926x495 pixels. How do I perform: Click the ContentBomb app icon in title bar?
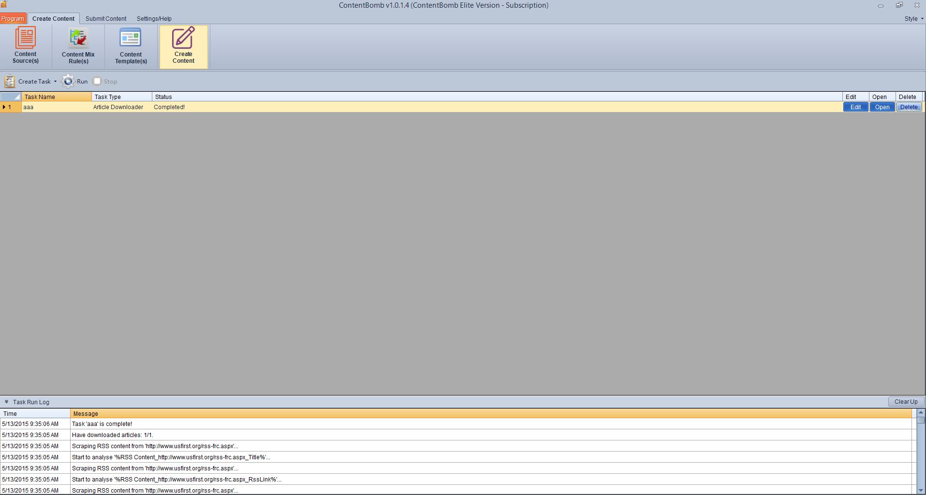tap(4, 4)
